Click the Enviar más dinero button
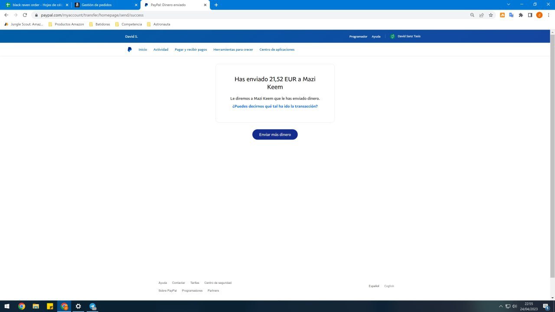Viewport: 555px width, 312px height. (x=275, y=134)
